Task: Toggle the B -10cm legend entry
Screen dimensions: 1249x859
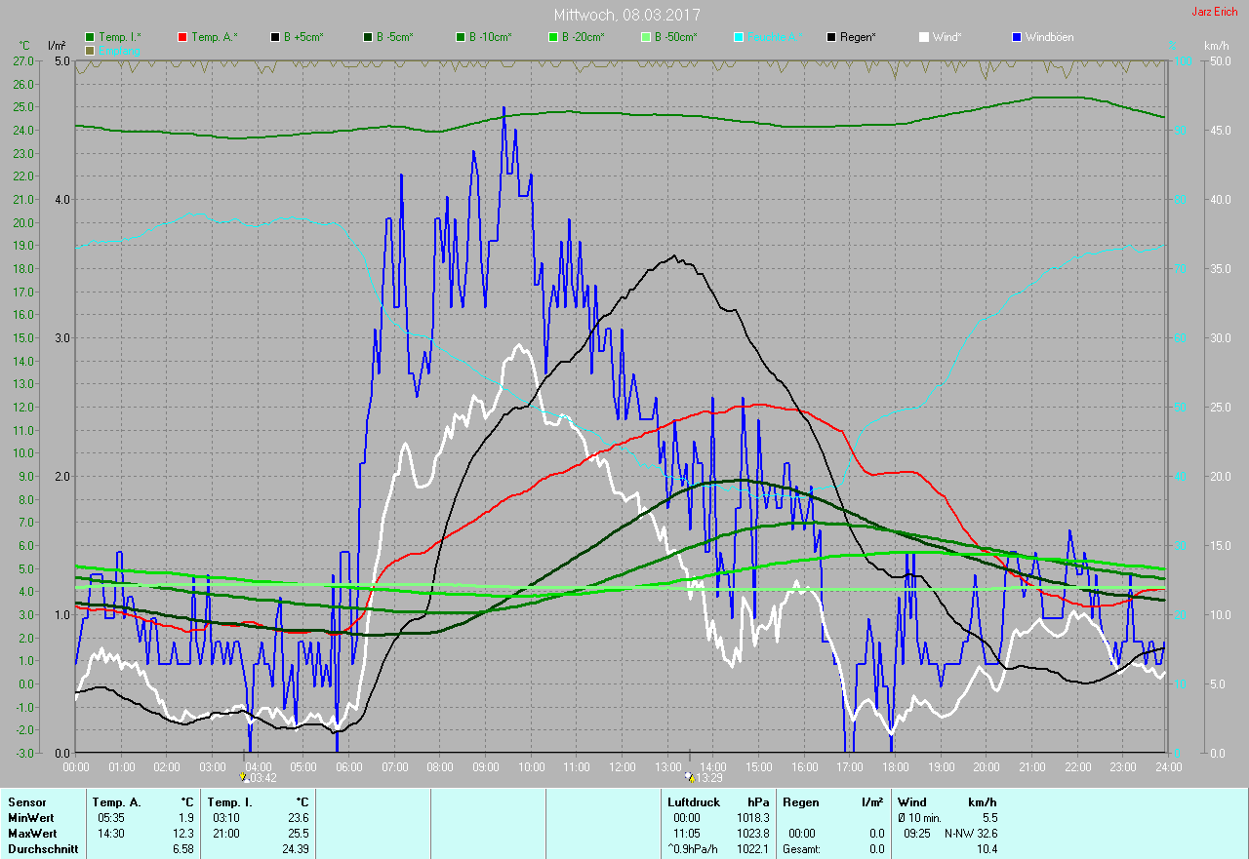Action: click(x=462, y=37)
